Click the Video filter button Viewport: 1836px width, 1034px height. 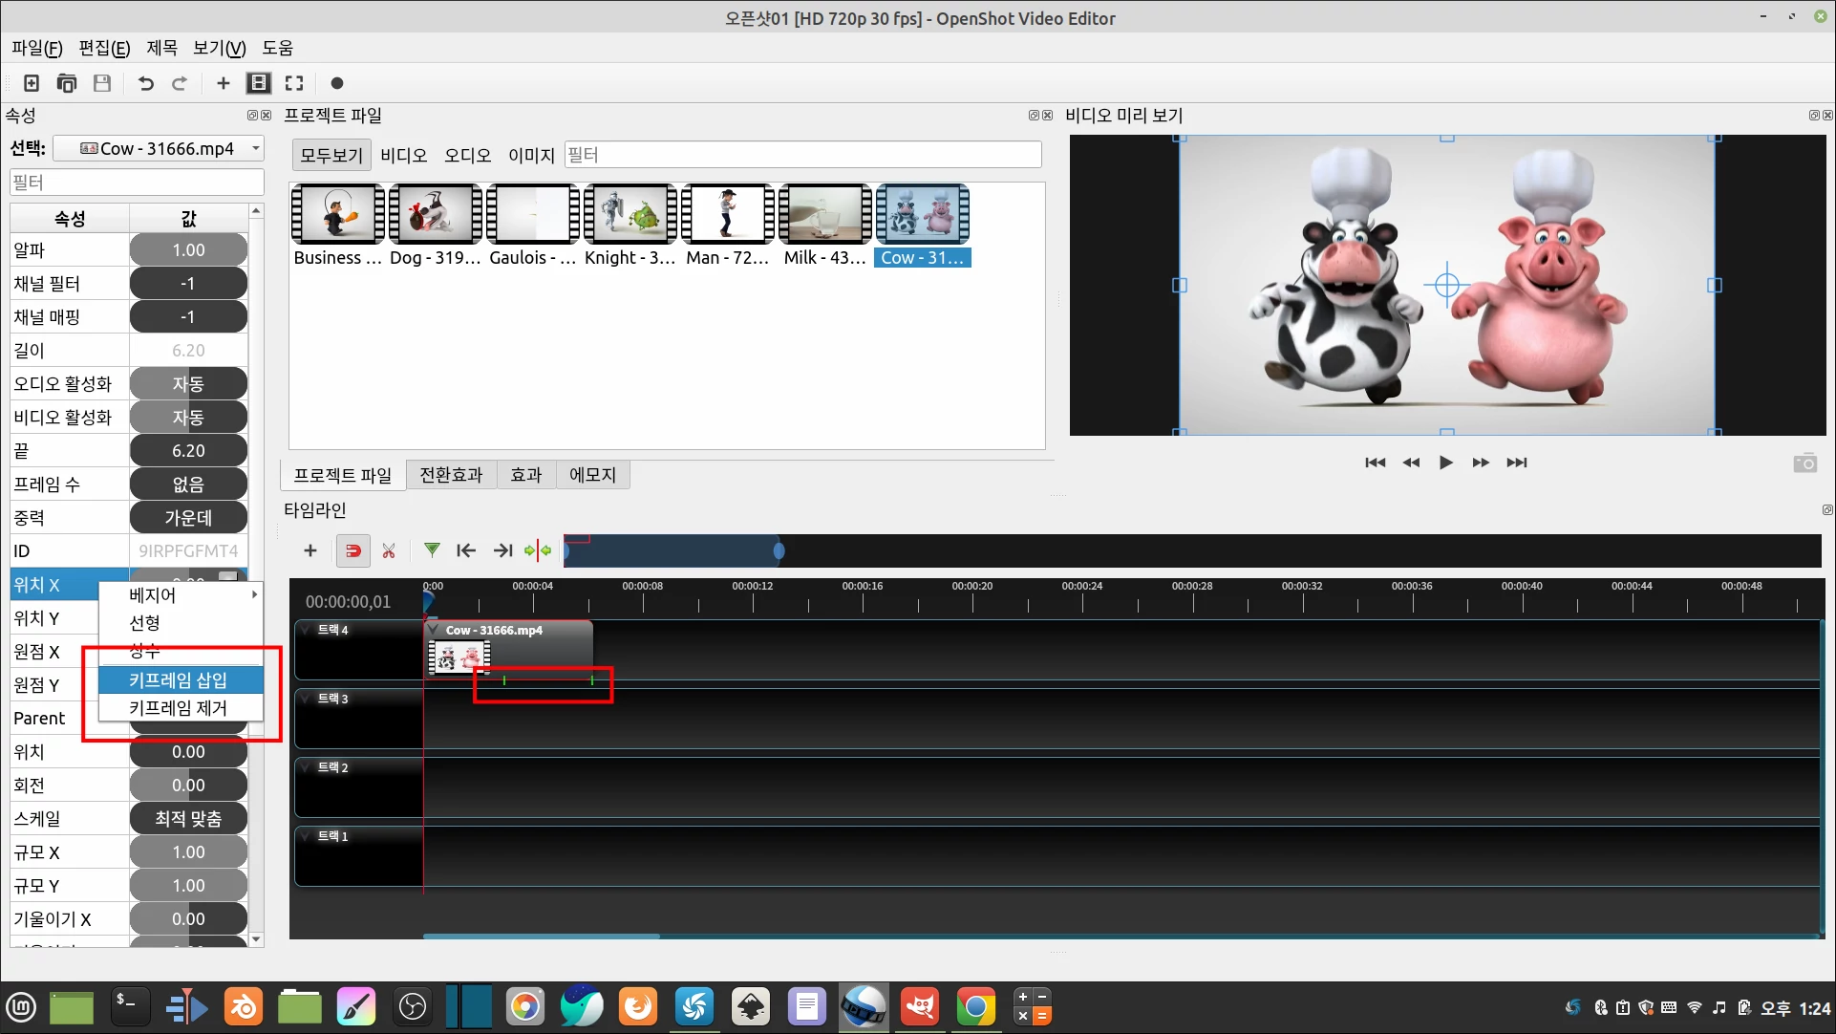pos(403,155)
